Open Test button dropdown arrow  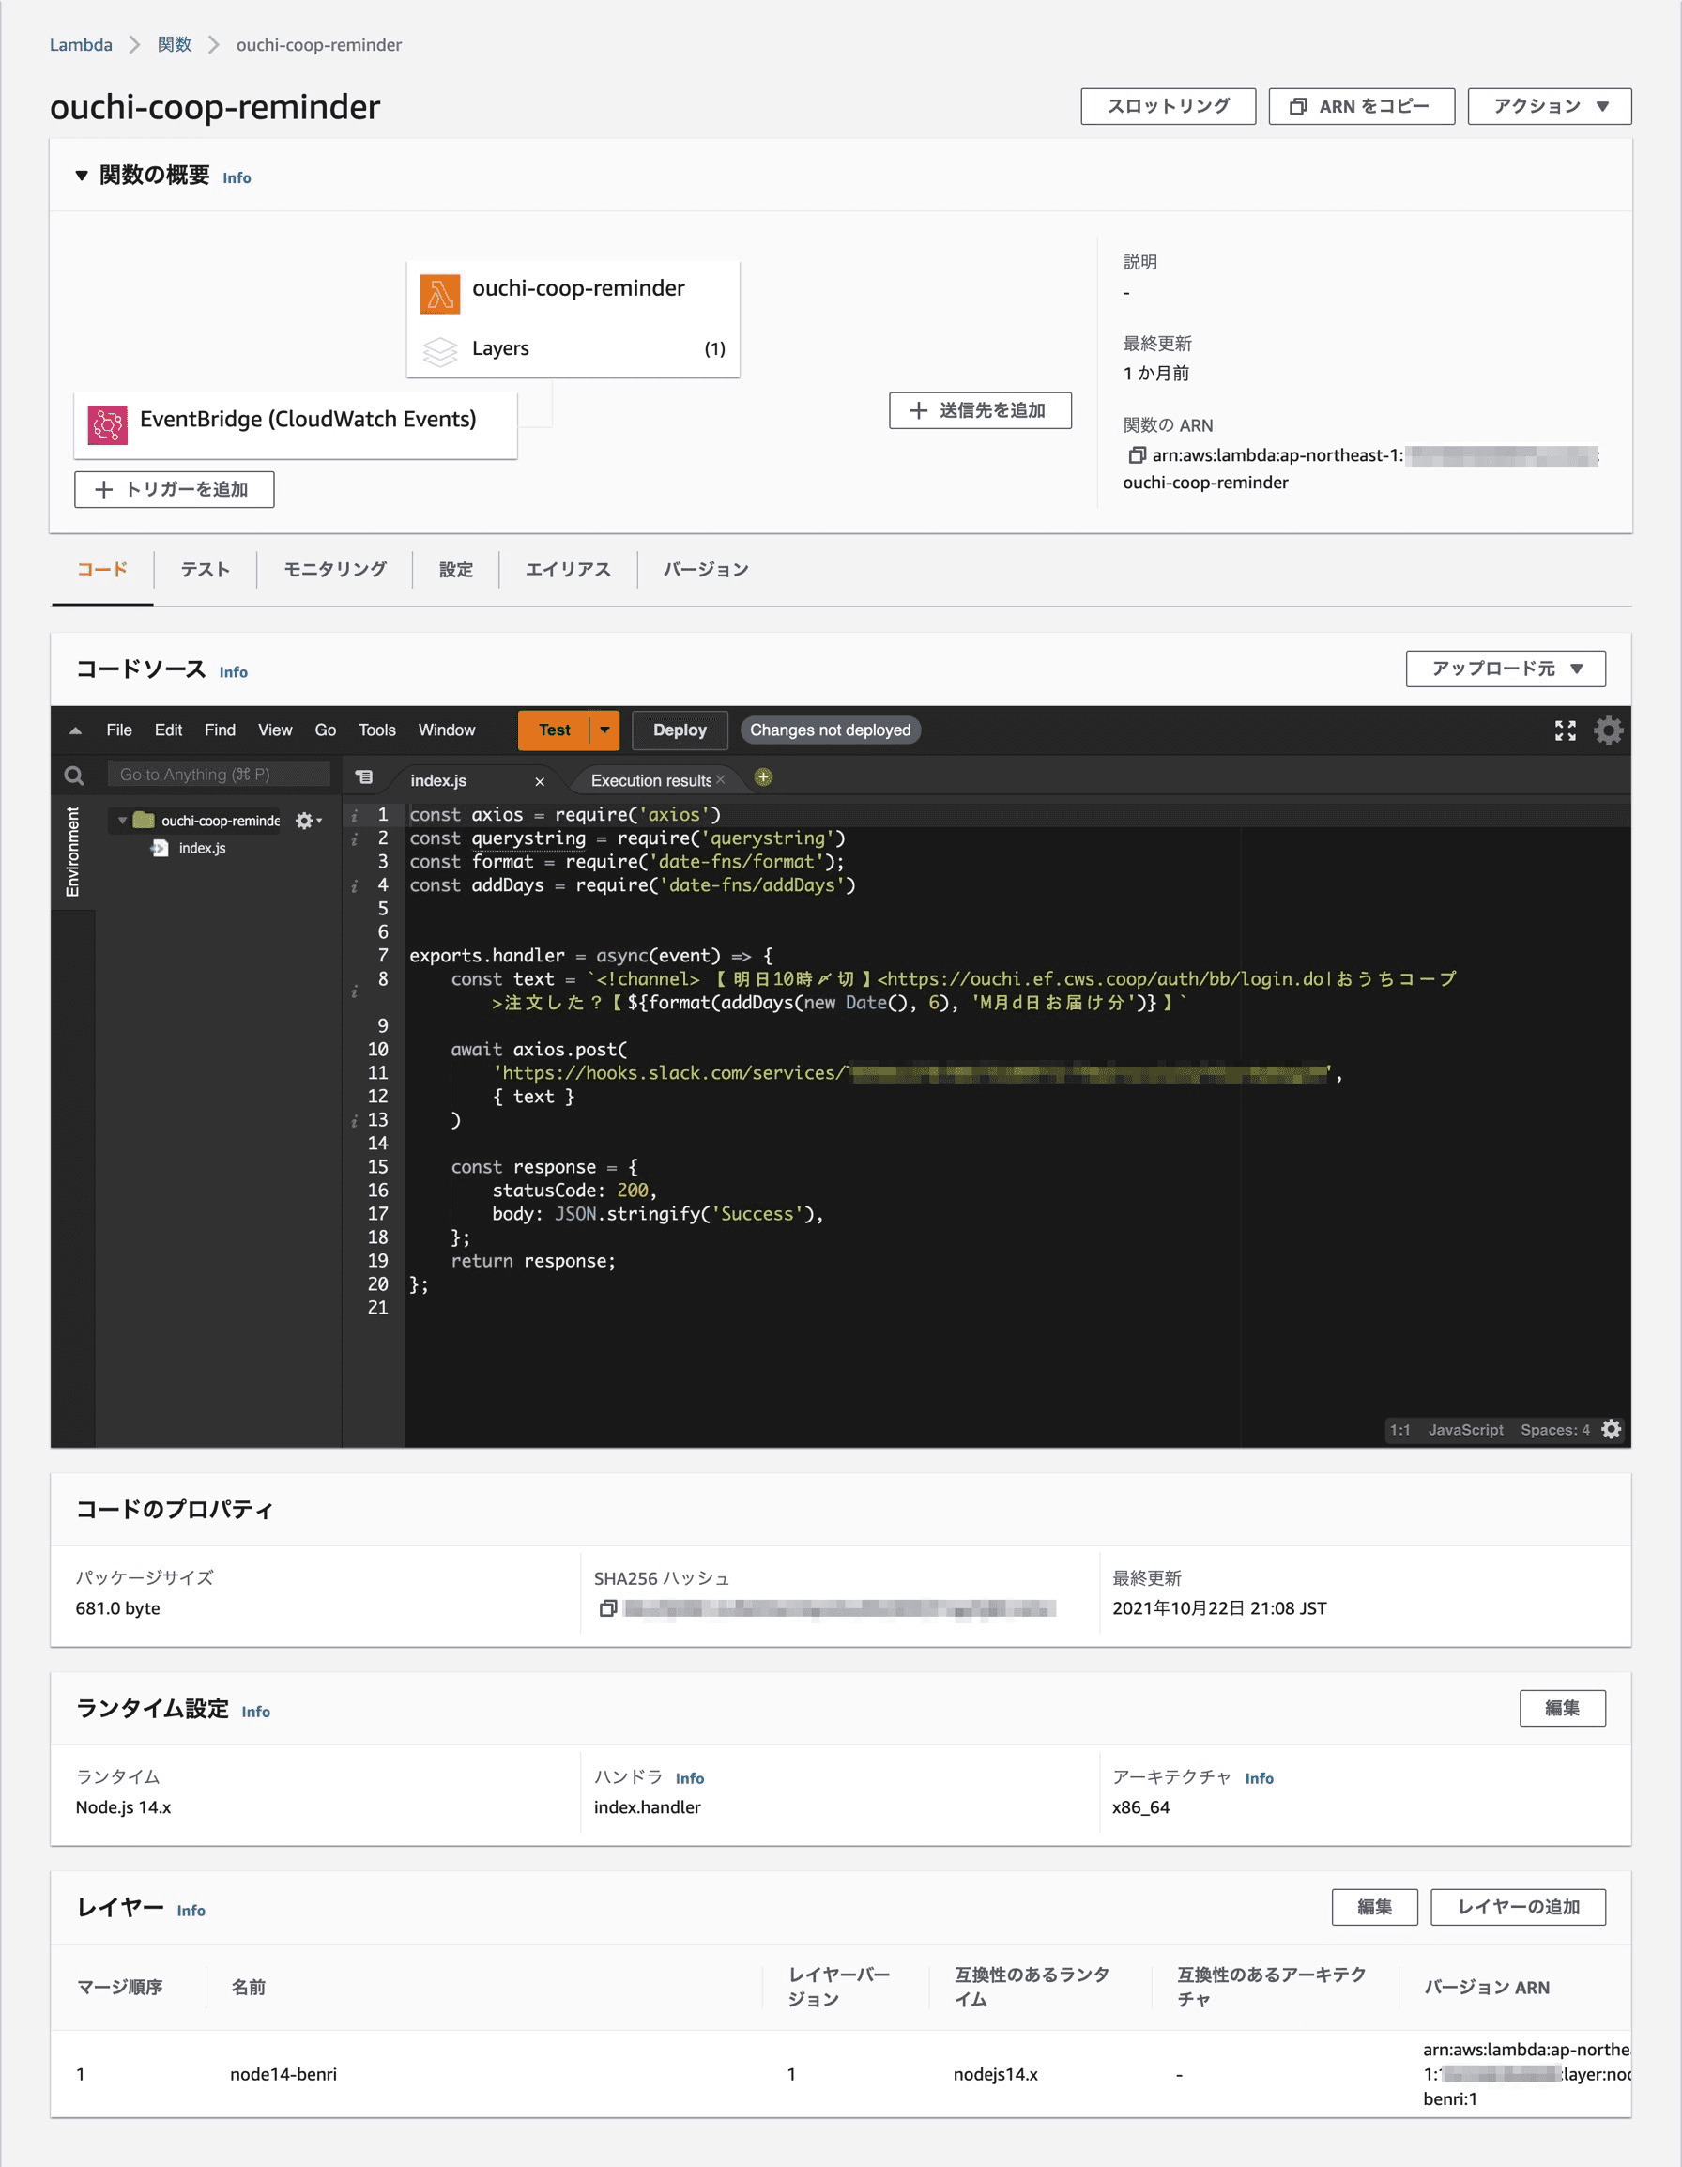click(x=605, y=730)
